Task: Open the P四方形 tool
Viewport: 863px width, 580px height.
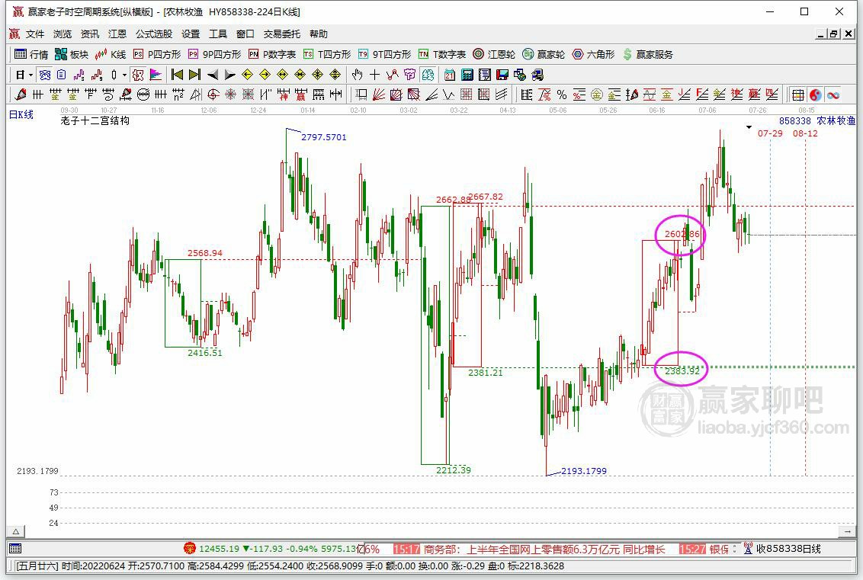Action: (x=157, y=54)
